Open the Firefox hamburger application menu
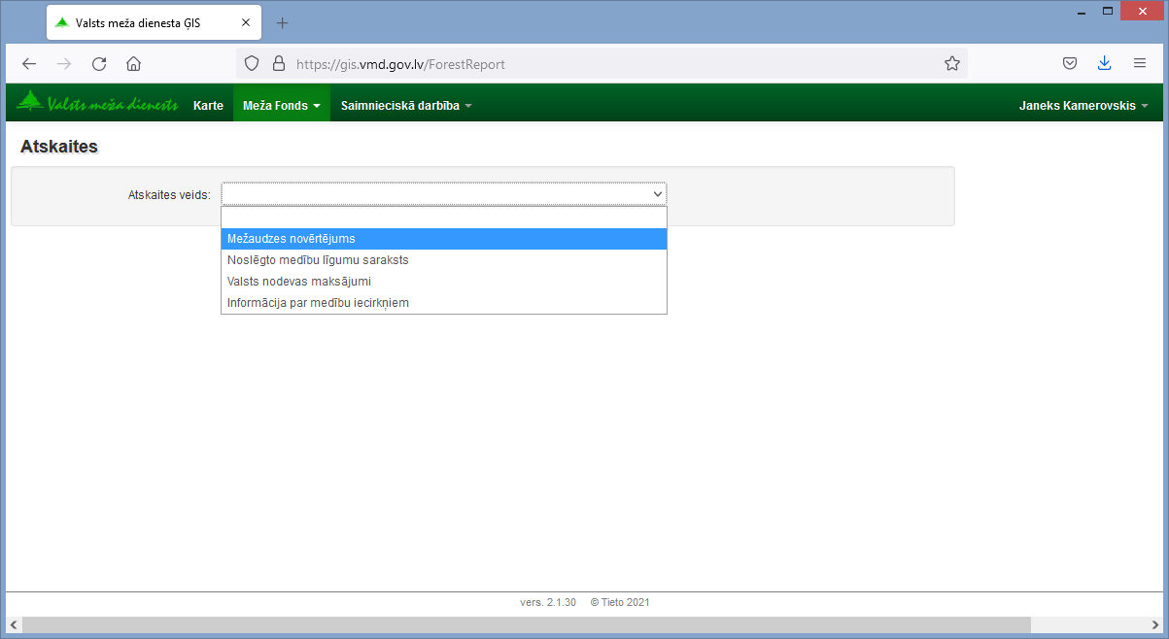Screen dimensions: 1169x639 click(x=1140, y=64)
